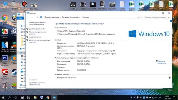Open File Explorer from taskbar

coord(35,97)
